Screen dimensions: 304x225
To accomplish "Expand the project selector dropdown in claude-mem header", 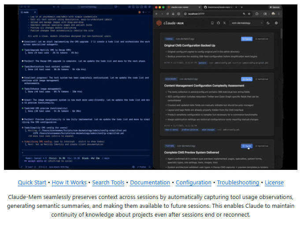I will (246, 23).
